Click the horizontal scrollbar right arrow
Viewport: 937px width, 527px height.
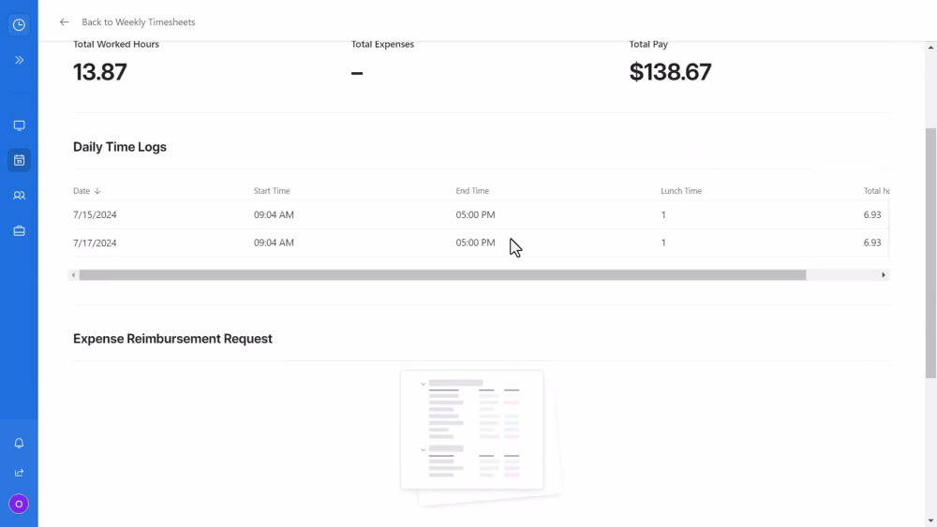tap(884, 275)
